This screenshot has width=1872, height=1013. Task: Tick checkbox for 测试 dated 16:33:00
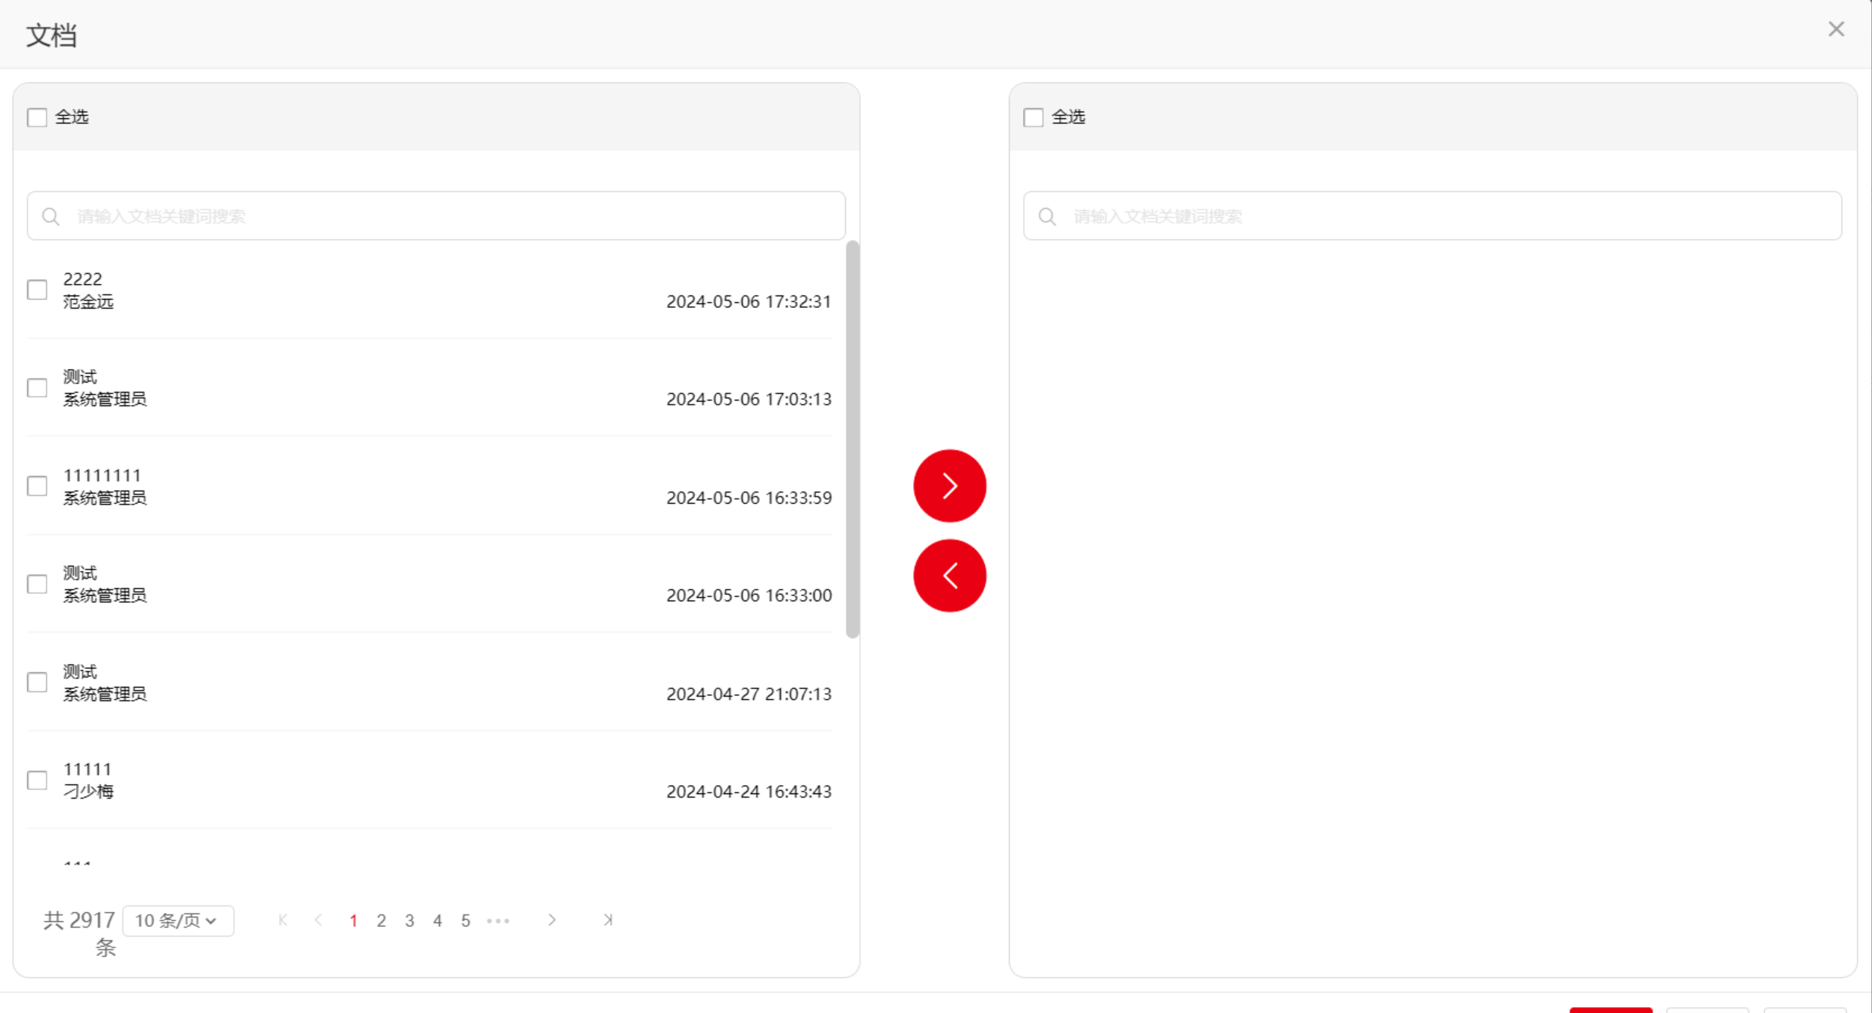tap(37, 584)
